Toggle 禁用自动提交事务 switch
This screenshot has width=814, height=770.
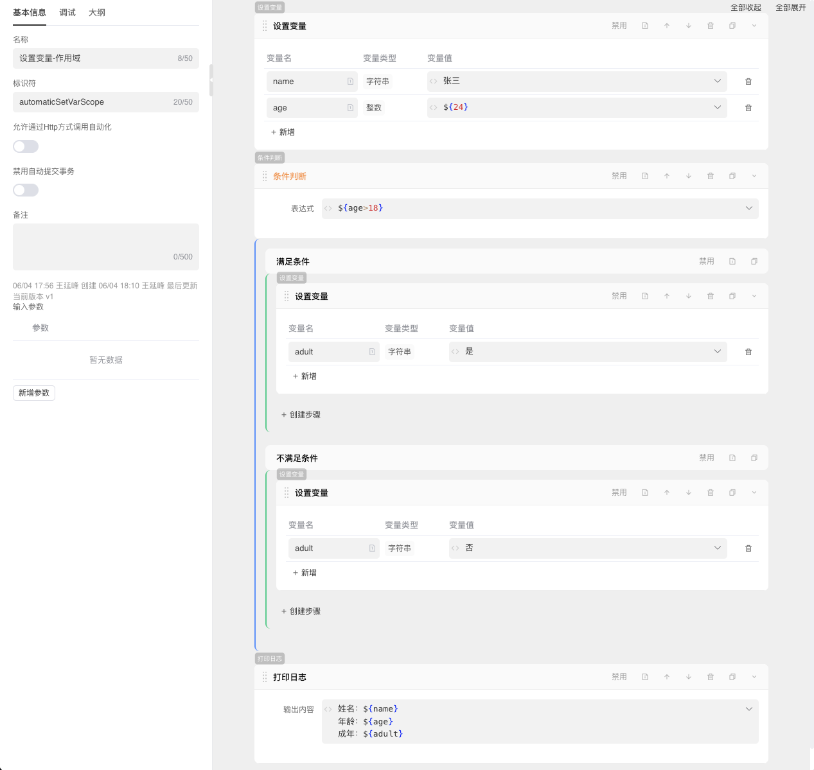click(x=26, y=190)
